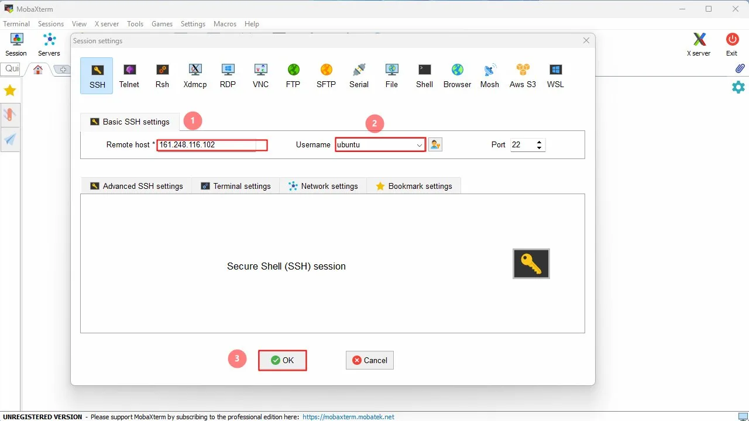The width and height of the screenshot is (749, 421).
Task: Choose the Mosh session type
Action: point(490,76)
